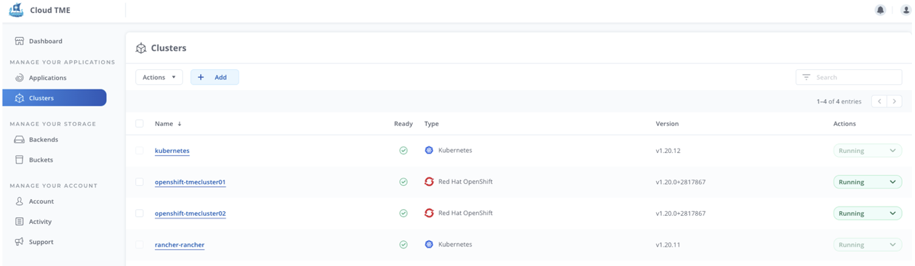Select all clusters header checkbox
Image resolution: width=915 pixels, height=266 pixels.
click(x=139, y=123)
